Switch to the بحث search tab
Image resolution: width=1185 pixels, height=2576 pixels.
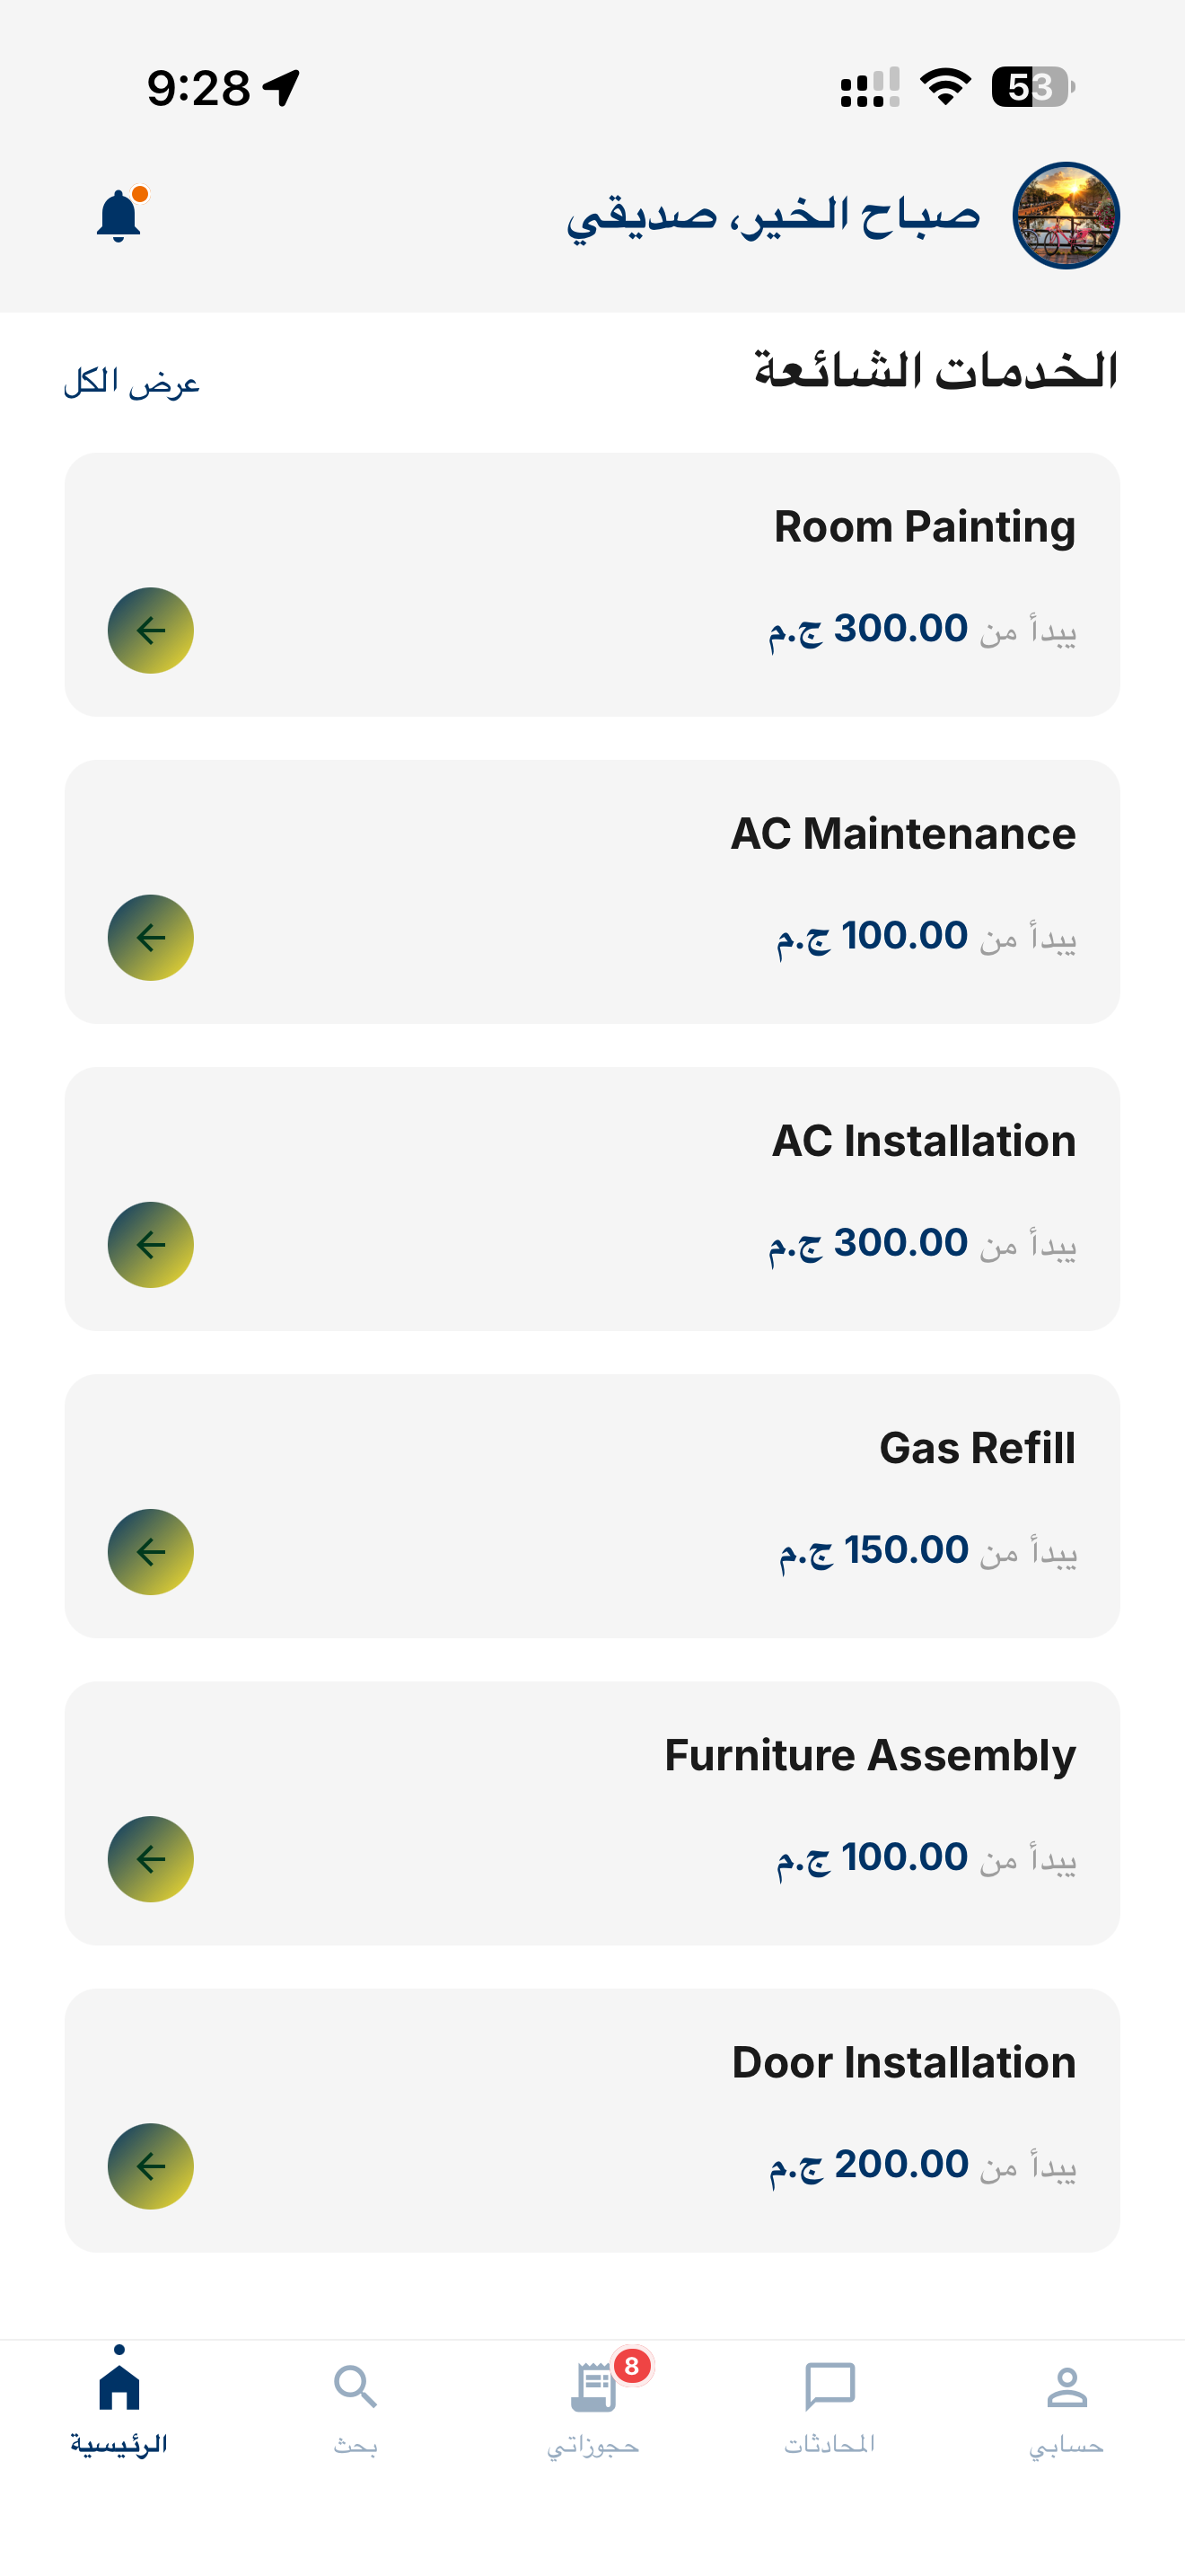[355, 2407]
